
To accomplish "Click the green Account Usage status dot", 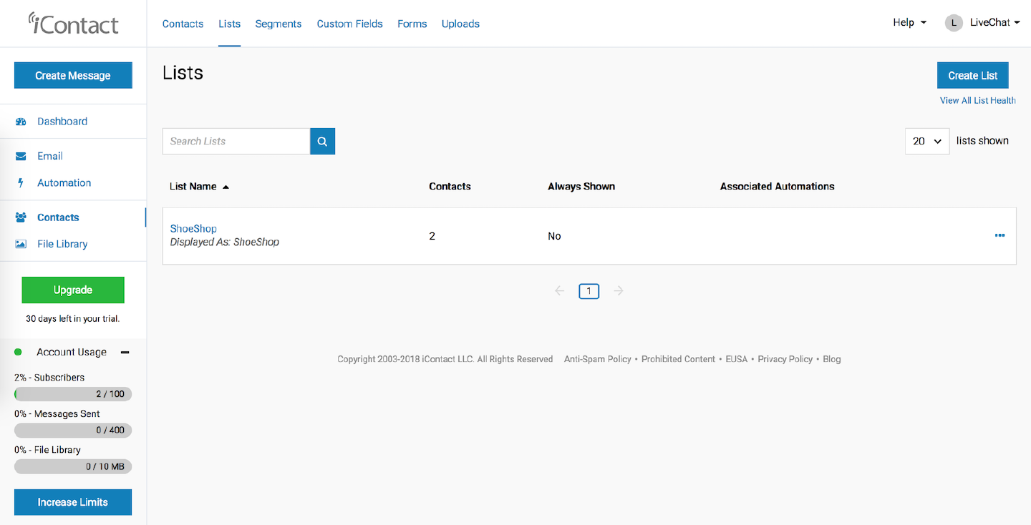I will (x=19, y=352).
